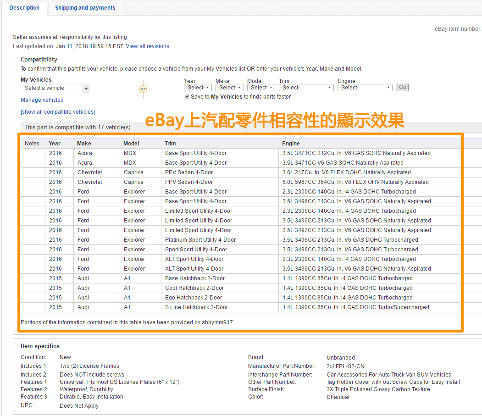Click the Compatibility heading
The width and height of the screenshot is (482, 416).
click(39, 59)
